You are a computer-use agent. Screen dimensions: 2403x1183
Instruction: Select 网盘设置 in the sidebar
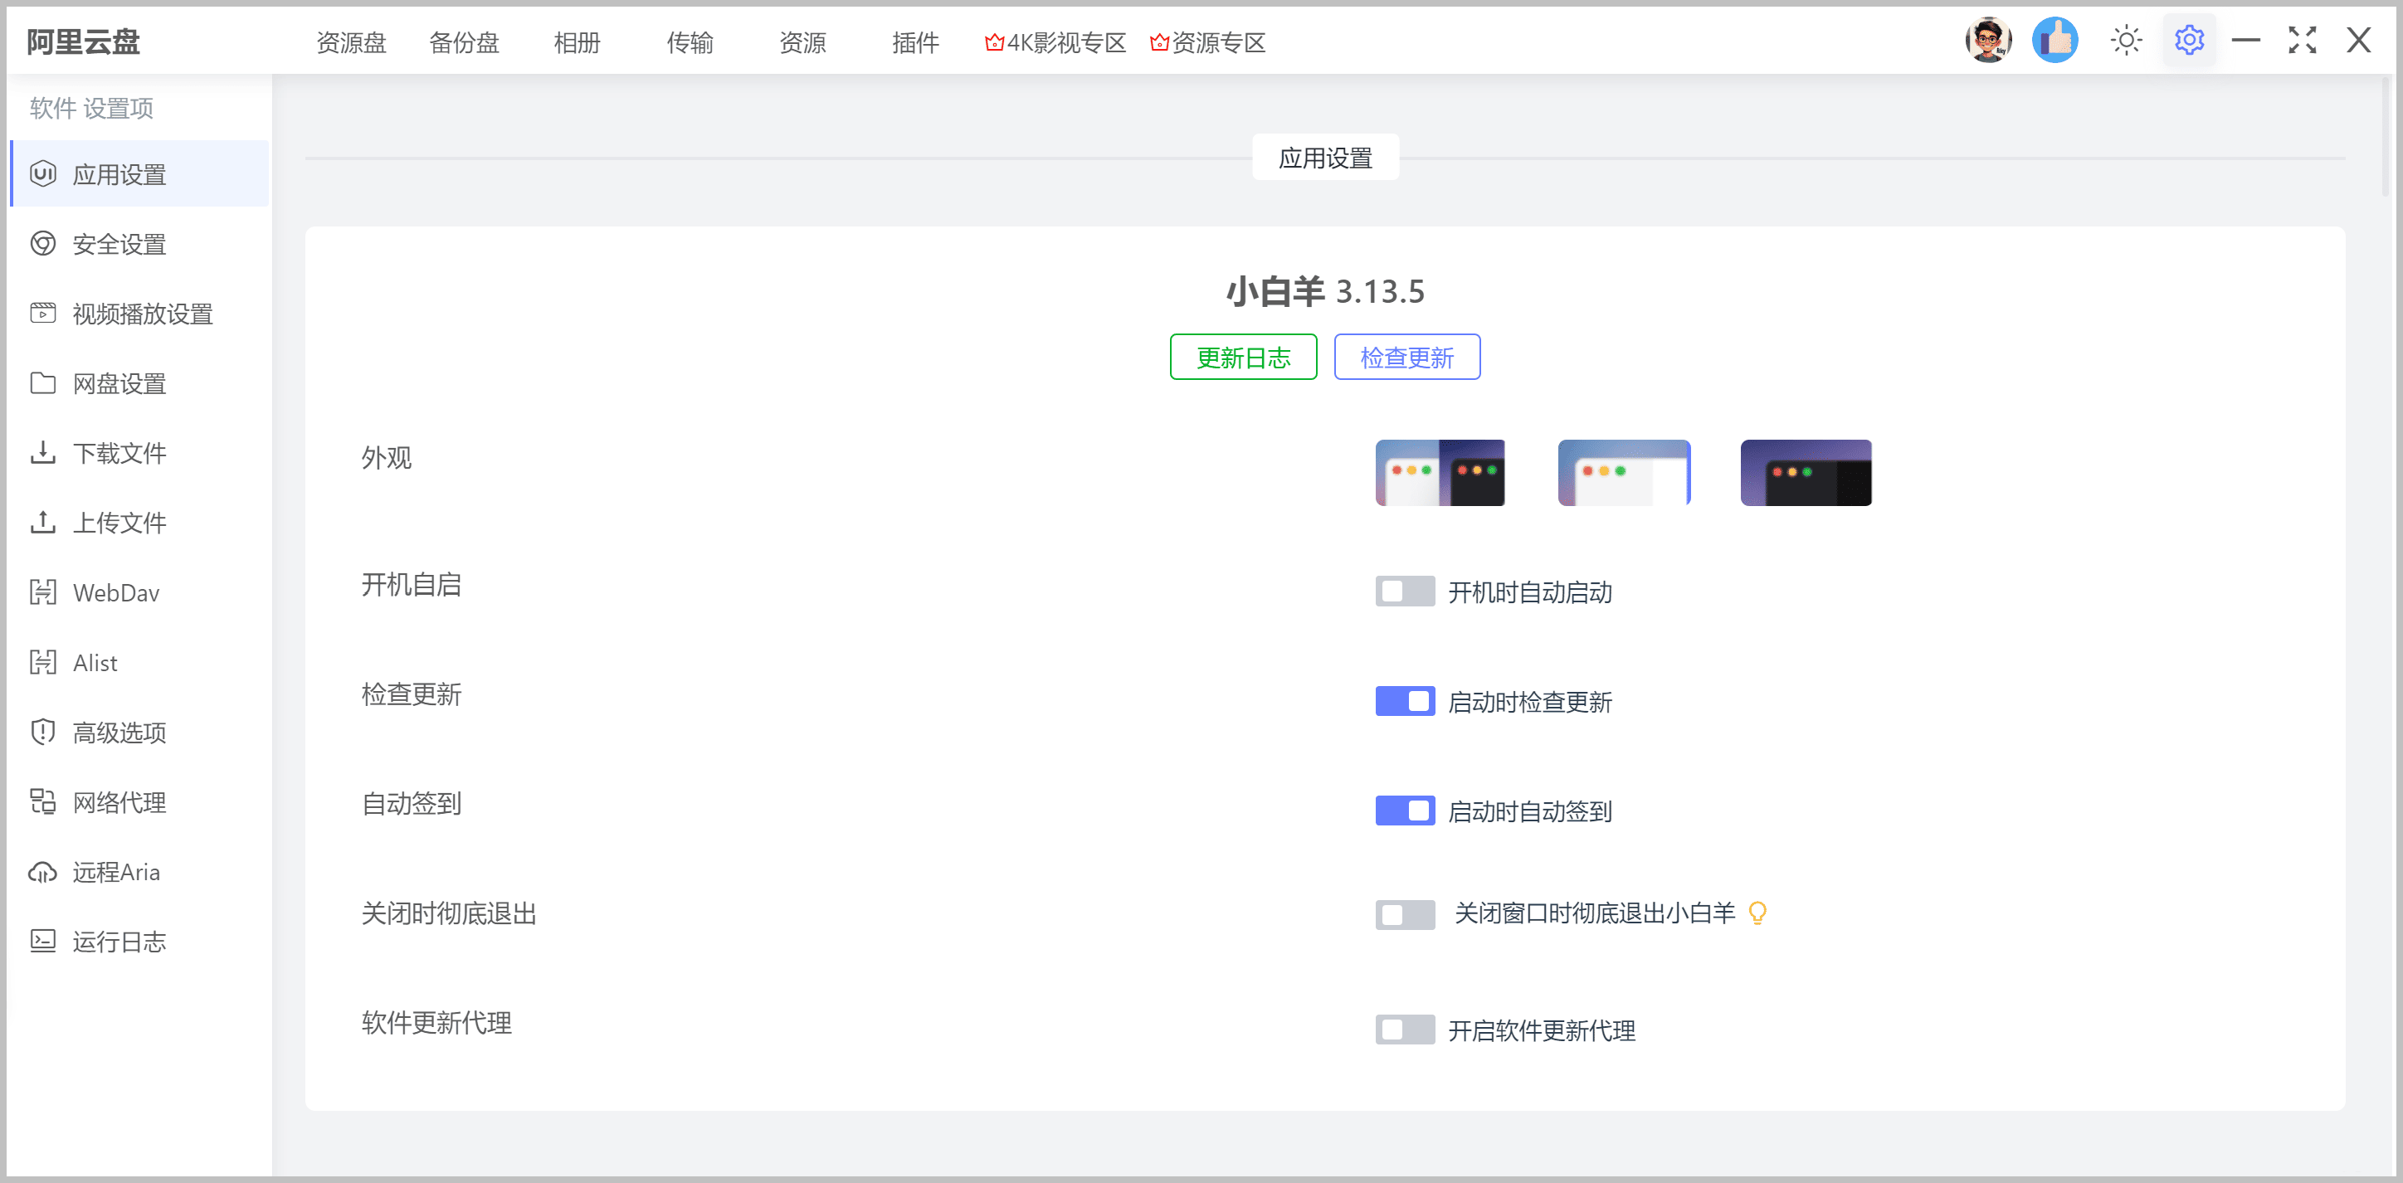click(140, 383)
